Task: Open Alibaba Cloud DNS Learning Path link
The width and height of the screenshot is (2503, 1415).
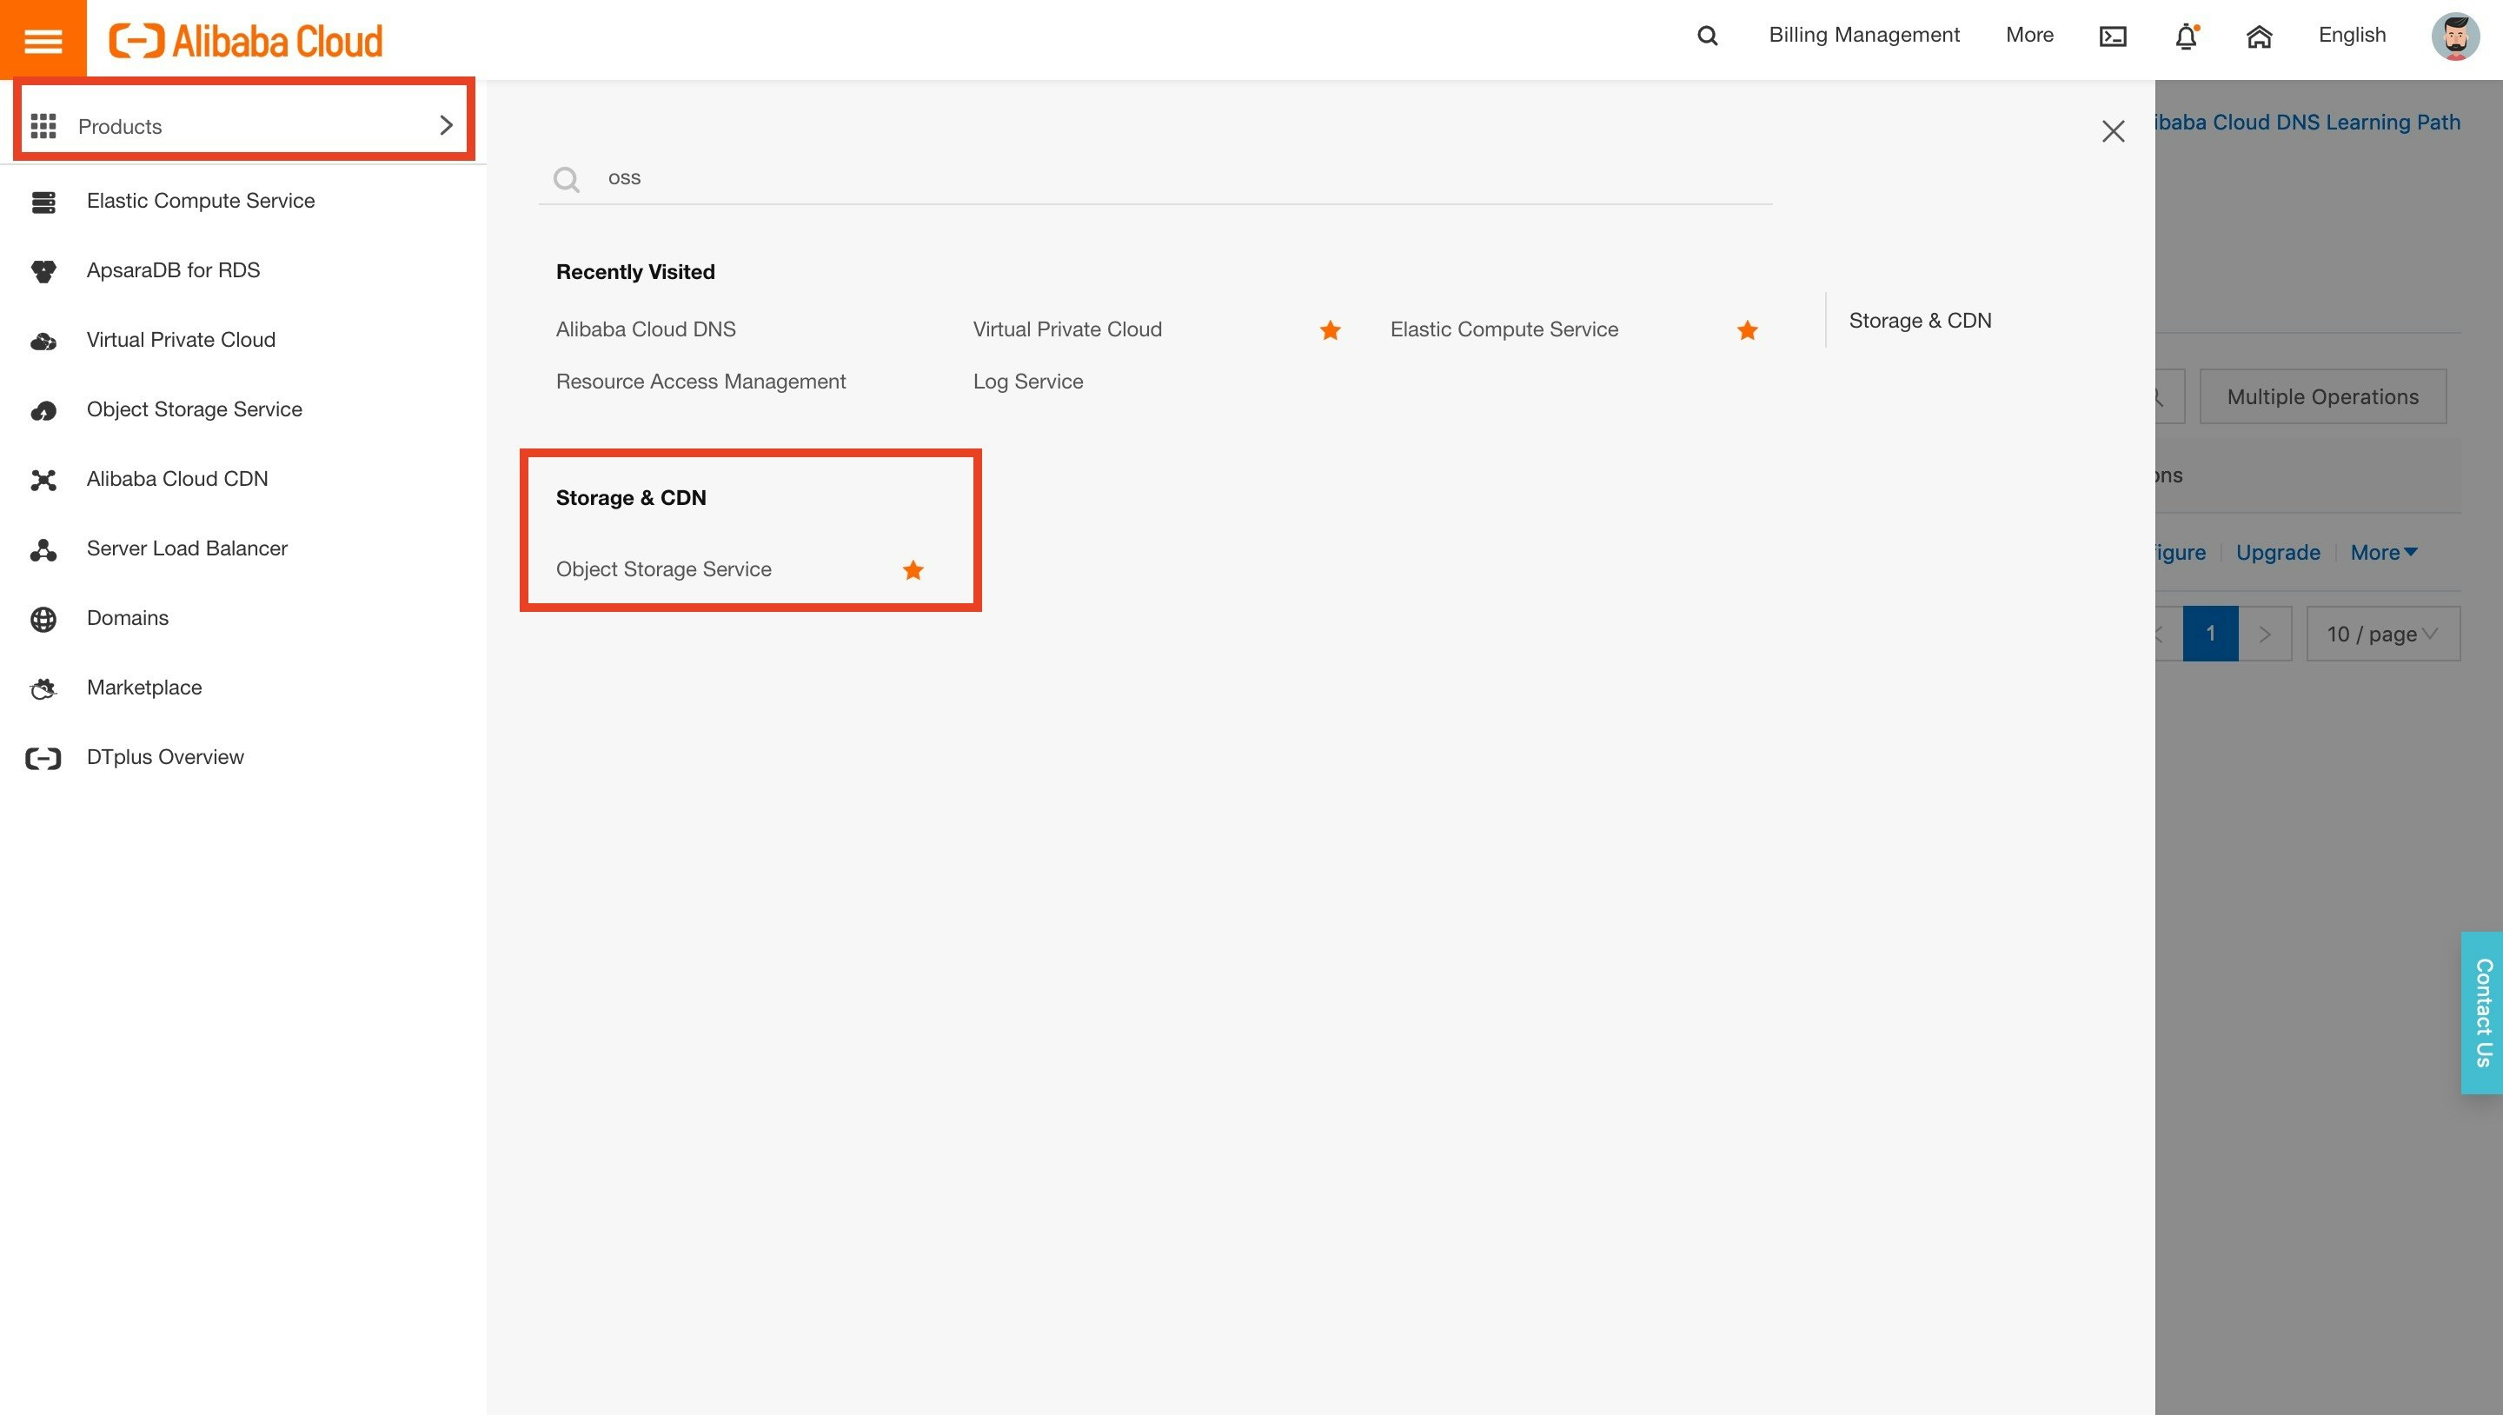Action: [2307, 123]
